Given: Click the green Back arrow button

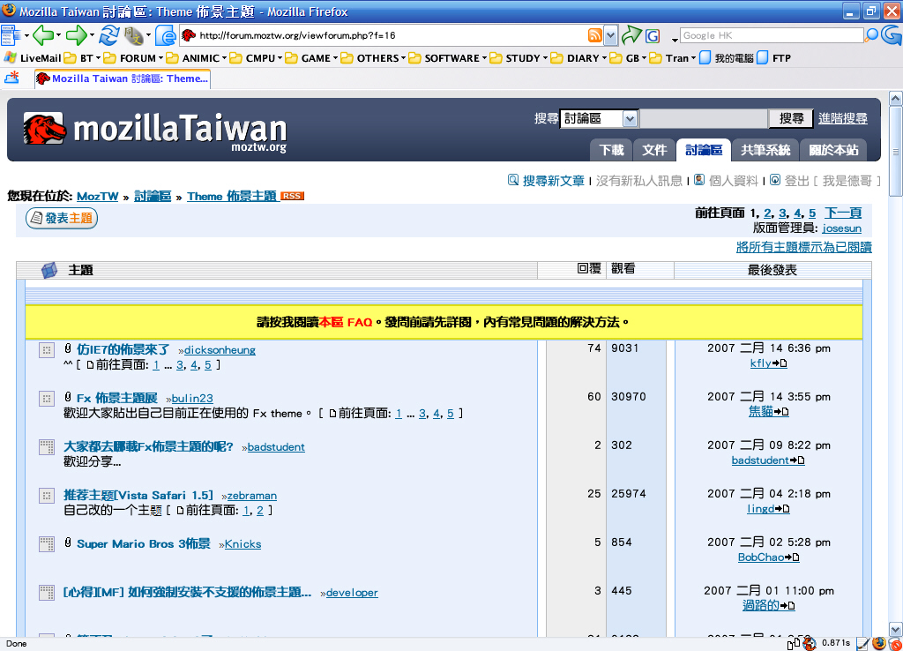Looking at the screenshot, I should click(41, 35).
